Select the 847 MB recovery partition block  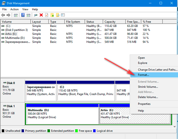(x=123, y=91)
